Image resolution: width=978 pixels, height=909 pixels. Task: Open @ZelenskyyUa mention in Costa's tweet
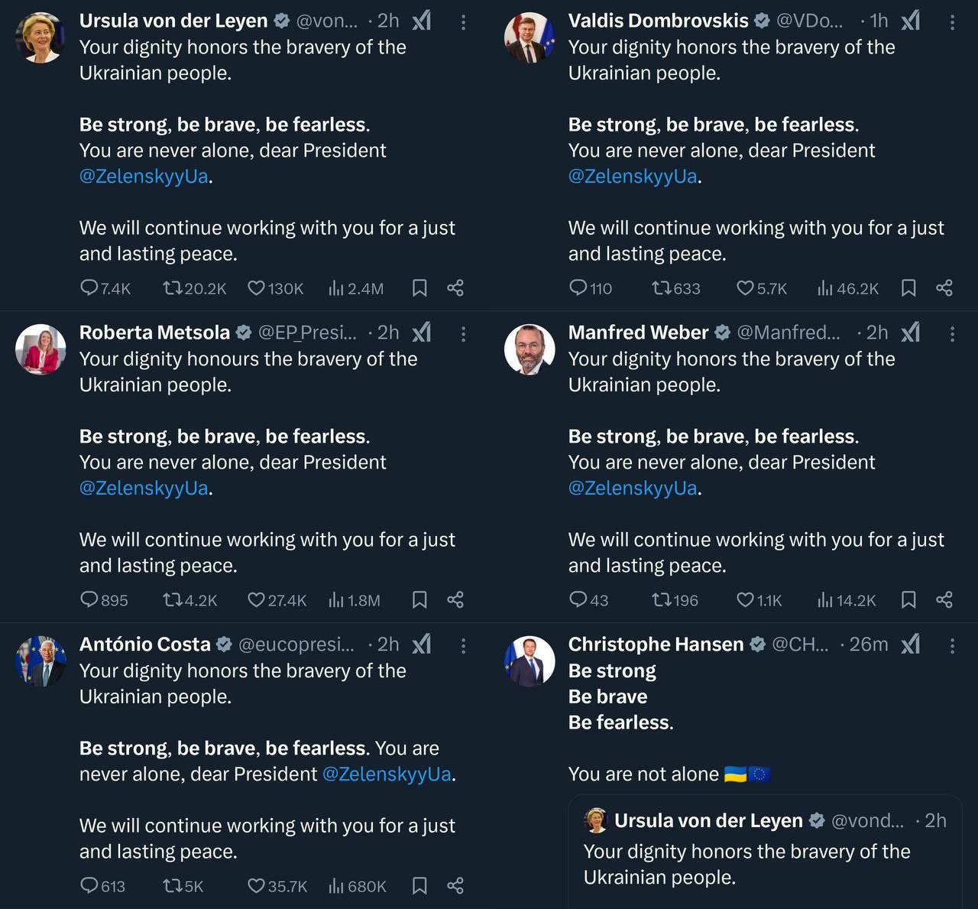point(387,774)
